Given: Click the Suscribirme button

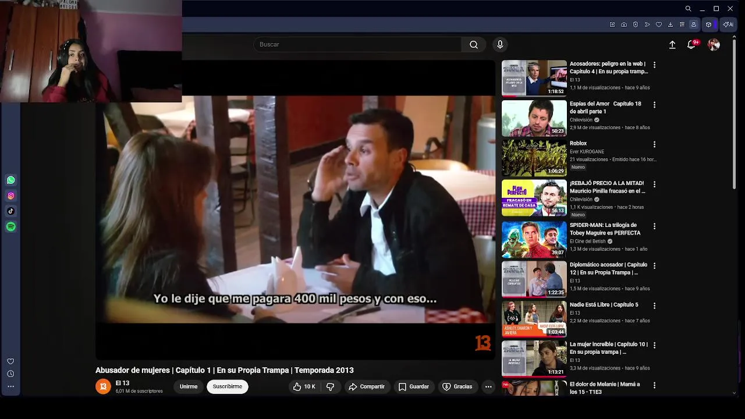Looking at the screenshot, I should (228, 386).
